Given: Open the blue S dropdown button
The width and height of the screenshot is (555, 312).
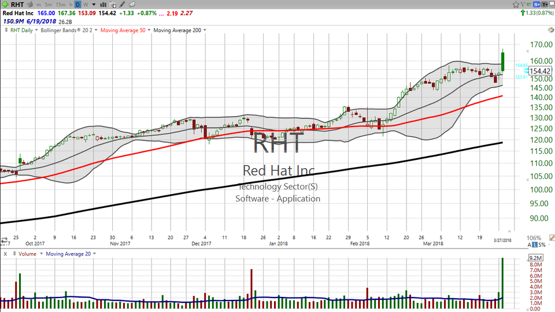Looking at the screenshot, I should pos(536,4).
